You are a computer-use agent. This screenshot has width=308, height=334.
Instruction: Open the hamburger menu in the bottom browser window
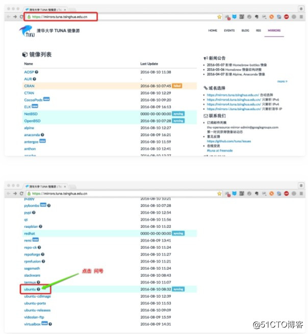(301, 193)
